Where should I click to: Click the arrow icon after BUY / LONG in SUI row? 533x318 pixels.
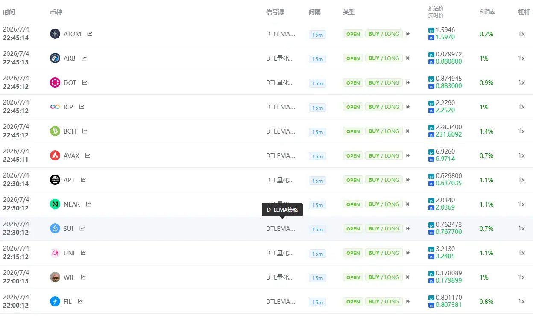point(408,228)
